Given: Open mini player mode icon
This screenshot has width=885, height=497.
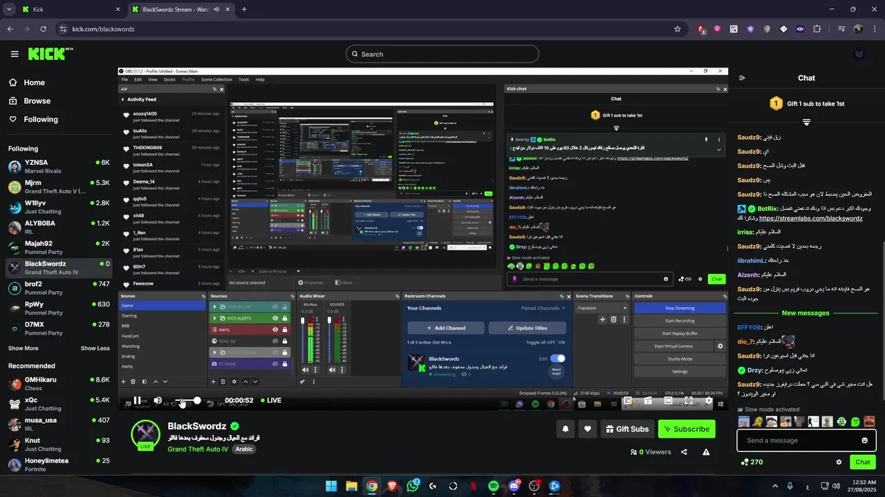Looking at the screenshot, I should [x=628, y=400].
